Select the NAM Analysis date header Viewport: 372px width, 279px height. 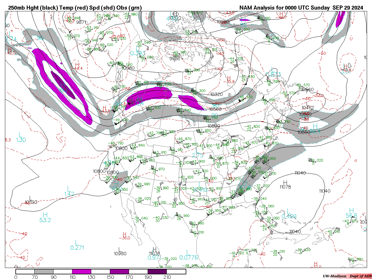pos(301,8)
